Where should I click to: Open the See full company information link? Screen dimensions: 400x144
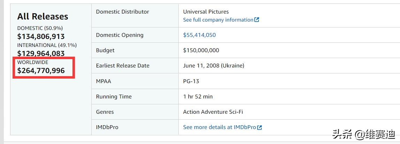point(218,20)
